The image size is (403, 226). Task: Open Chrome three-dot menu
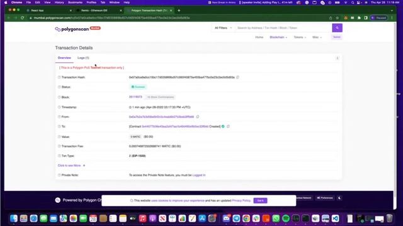[x=392, y=18]
